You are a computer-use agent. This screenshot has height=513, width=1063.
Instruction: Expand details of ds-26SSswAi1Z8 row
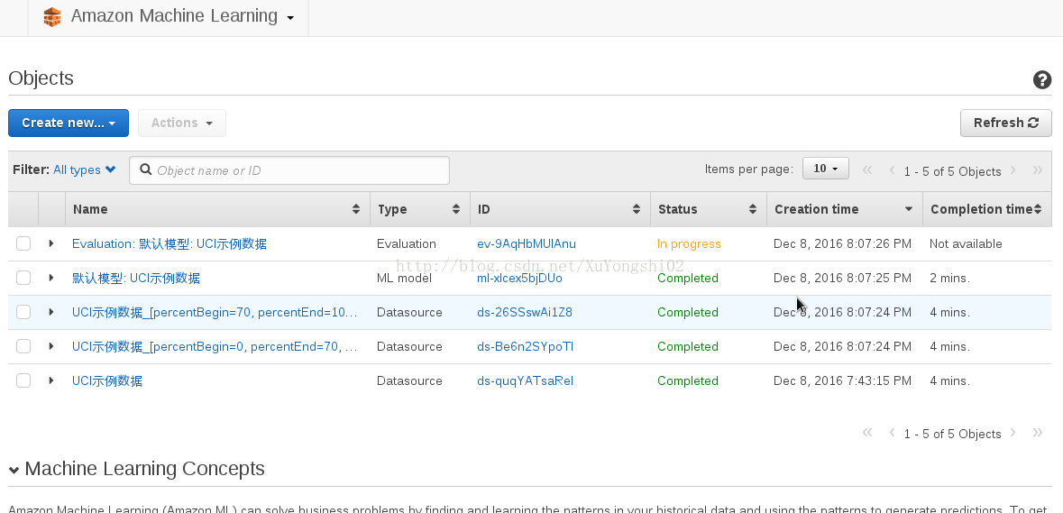tap(51, 312)
